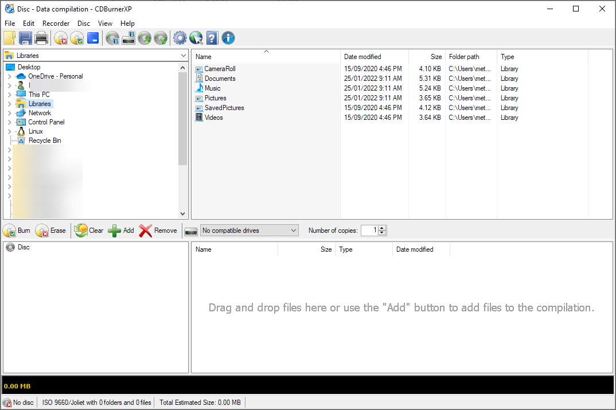Click the Total Estimated Size status text
616x410 pixels.
[200, 403]
